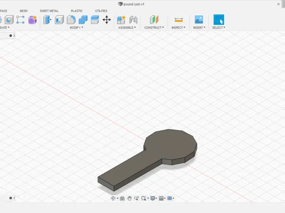Expand the Viewports dropdown arrow
Viewport: 285px width, 213px height.
pos(173,198)
